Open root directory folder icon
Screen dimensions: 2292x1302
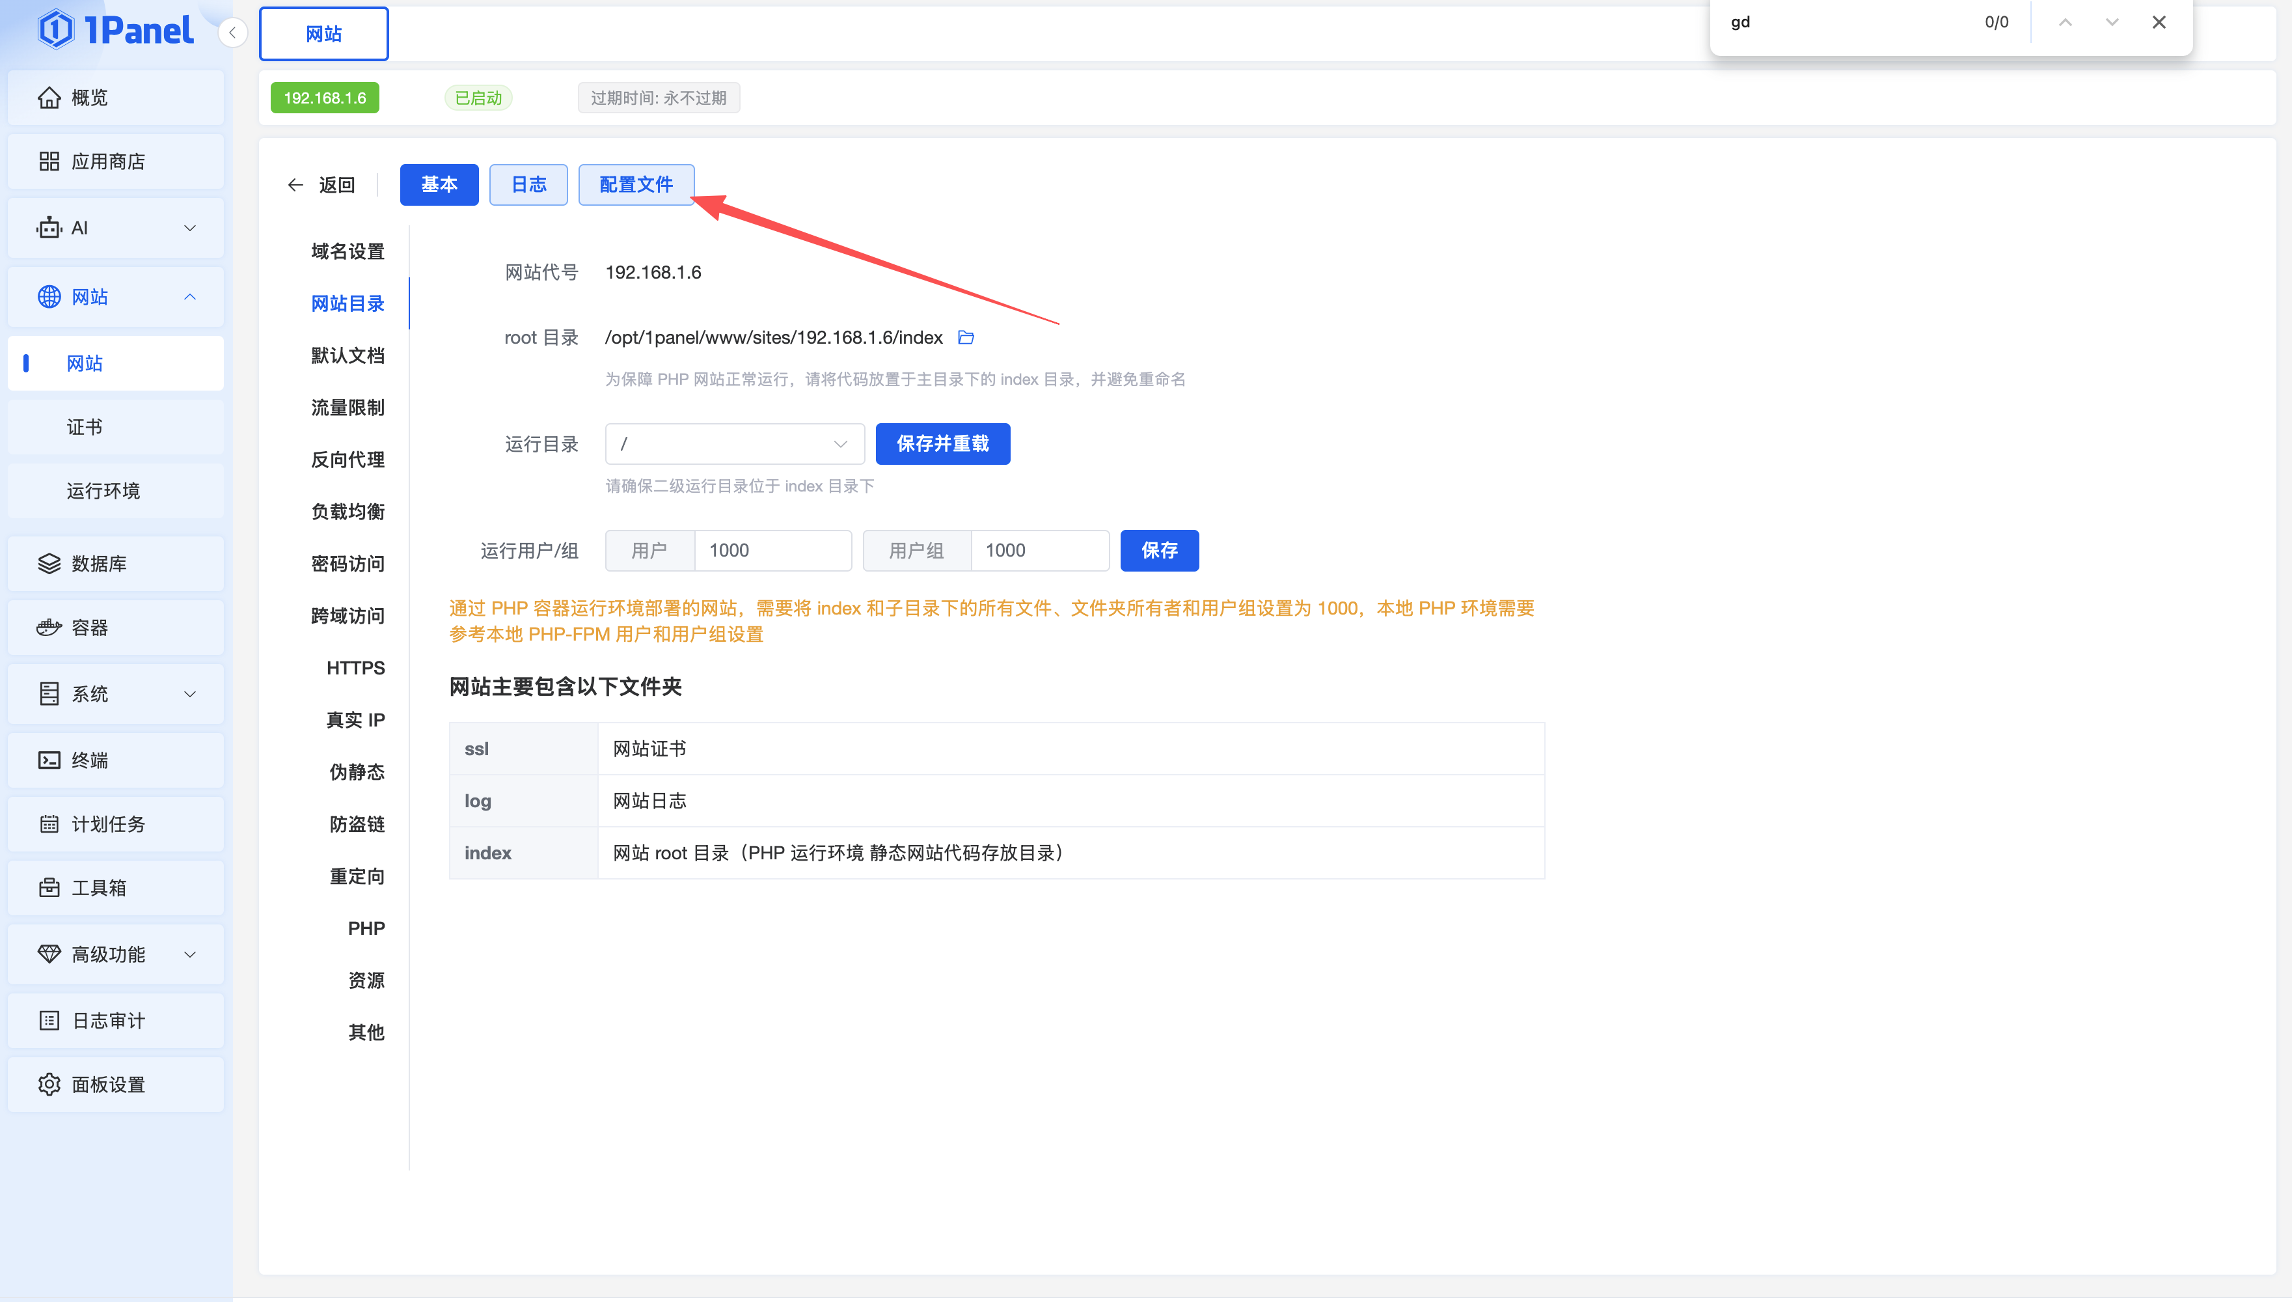pyautogui.click(x=966, y=337)
